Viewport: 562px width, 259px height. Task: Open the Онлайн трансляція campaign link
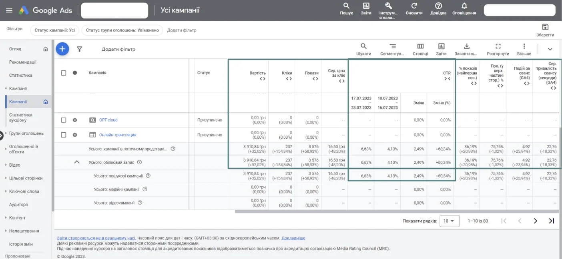118,135
